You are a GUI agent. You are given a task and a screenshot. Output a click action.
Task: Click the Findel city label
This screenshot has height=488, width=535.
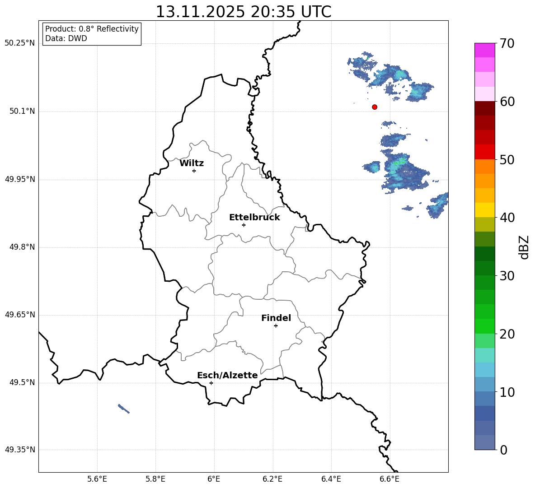(x=276, y=318)
